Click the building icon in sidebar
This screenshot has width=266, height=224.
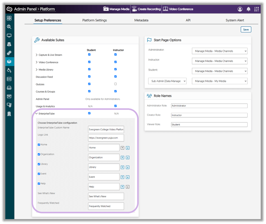pyautogui.click(x=9, y=113)
